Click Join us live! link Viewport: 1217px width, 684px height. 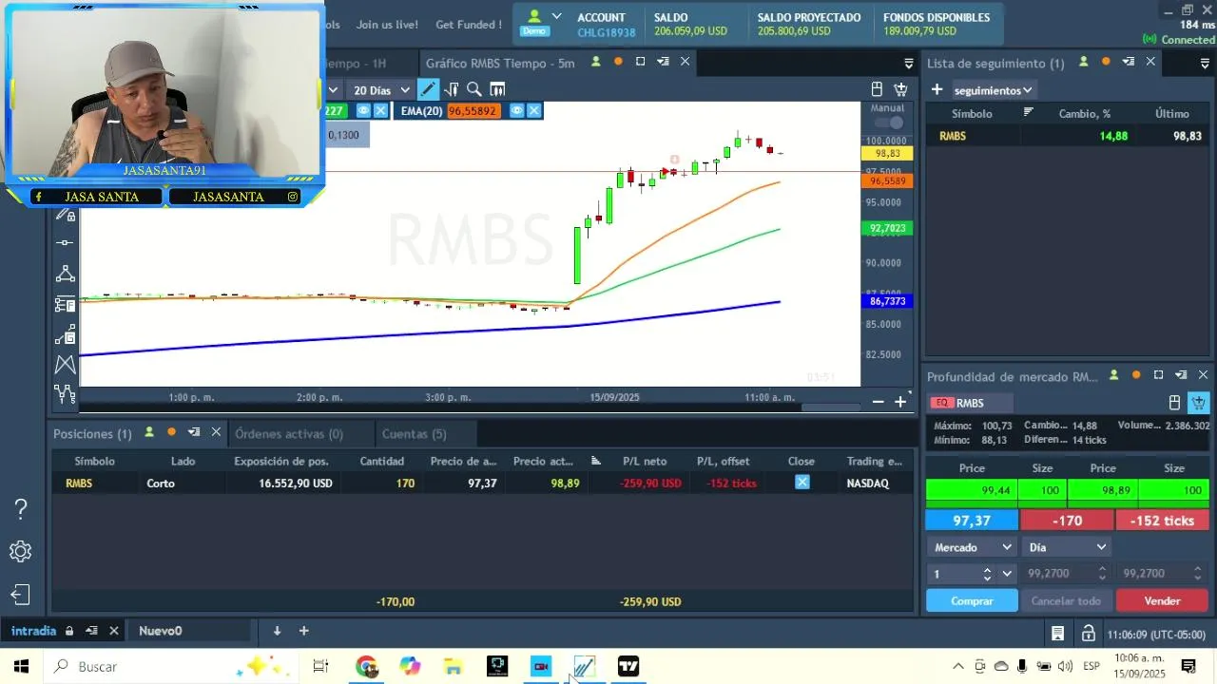click(x=387, y=25)
